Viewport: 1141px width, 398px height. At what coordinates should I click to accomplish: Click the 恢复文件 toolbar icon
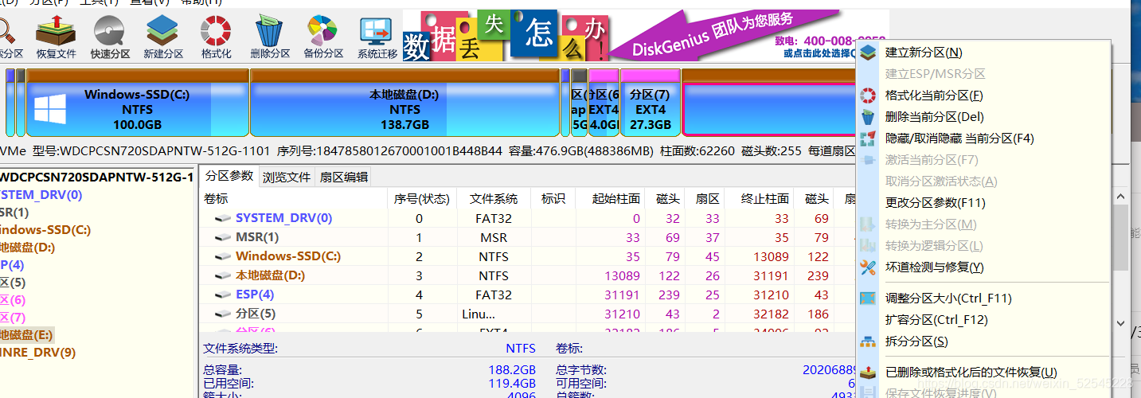(x=56, y=37)
